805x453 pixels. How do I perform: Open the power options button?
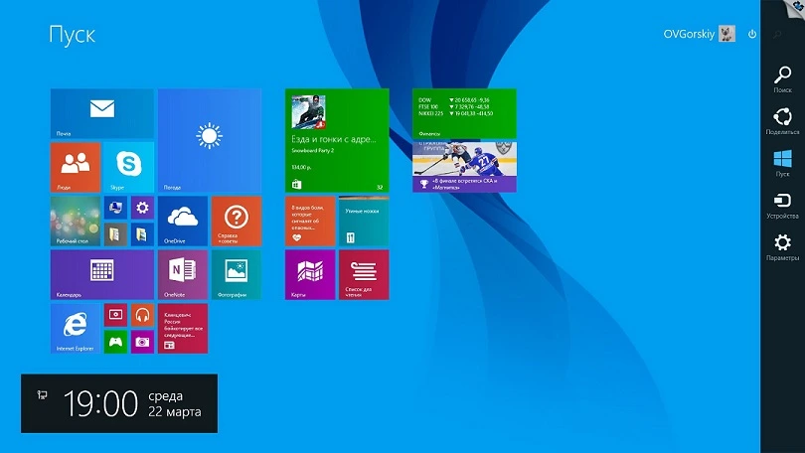pos(752,34)
